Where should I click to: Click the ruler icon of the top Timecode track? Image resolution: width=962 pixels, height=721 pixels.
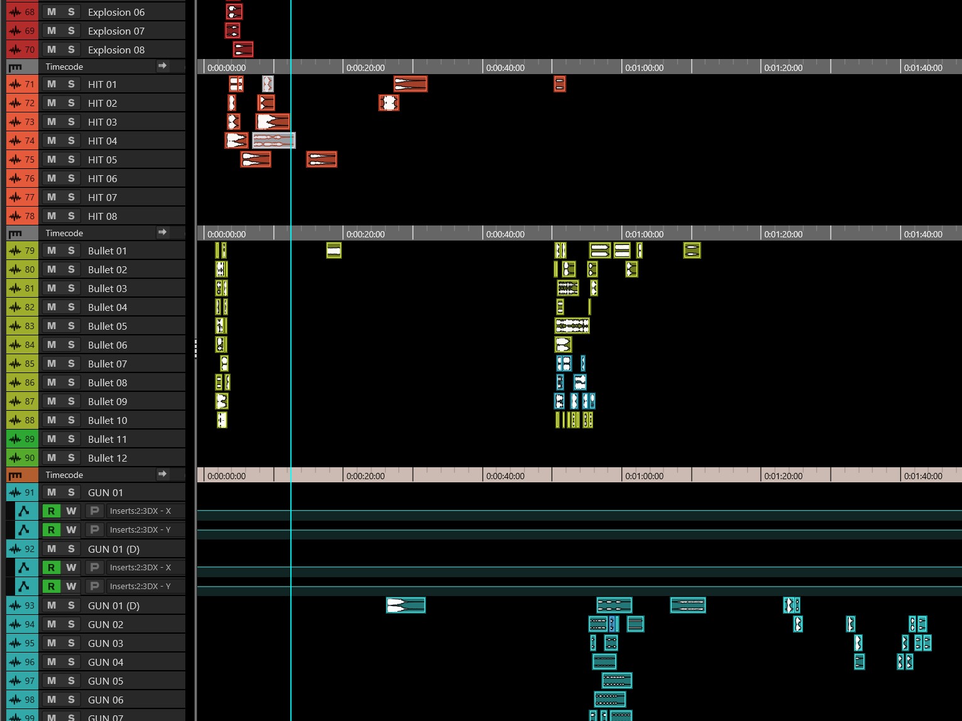coord(15,67)
